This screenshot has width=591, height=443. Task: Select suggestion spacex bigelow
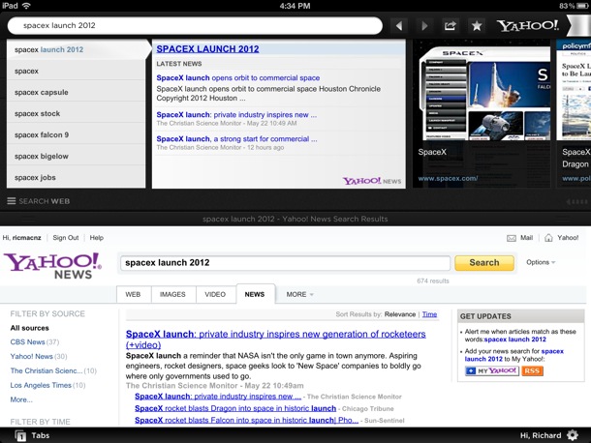point(77,156)
